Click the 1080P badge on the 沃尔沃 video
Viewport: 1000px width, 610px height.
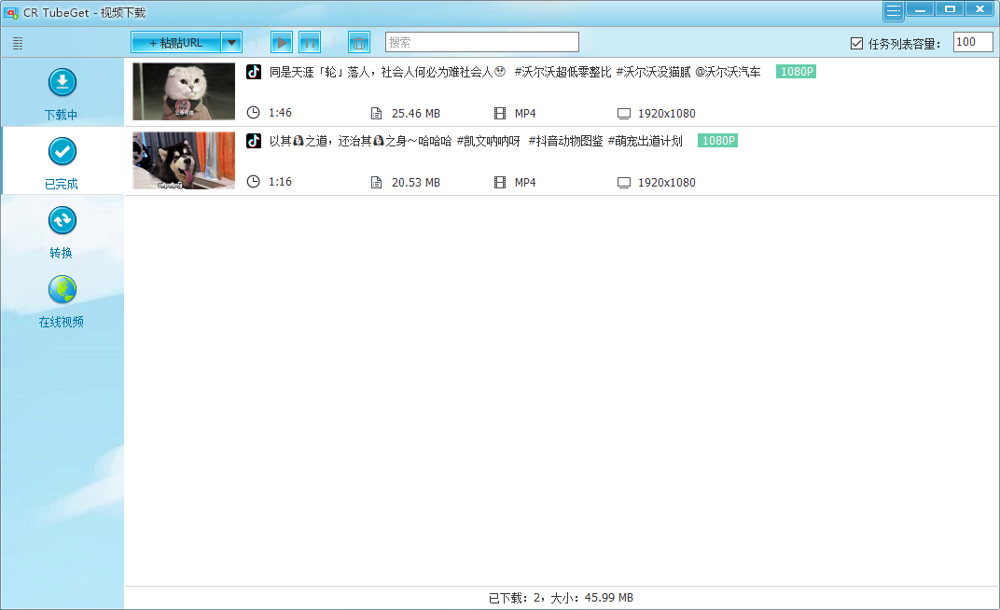(796, 72)
